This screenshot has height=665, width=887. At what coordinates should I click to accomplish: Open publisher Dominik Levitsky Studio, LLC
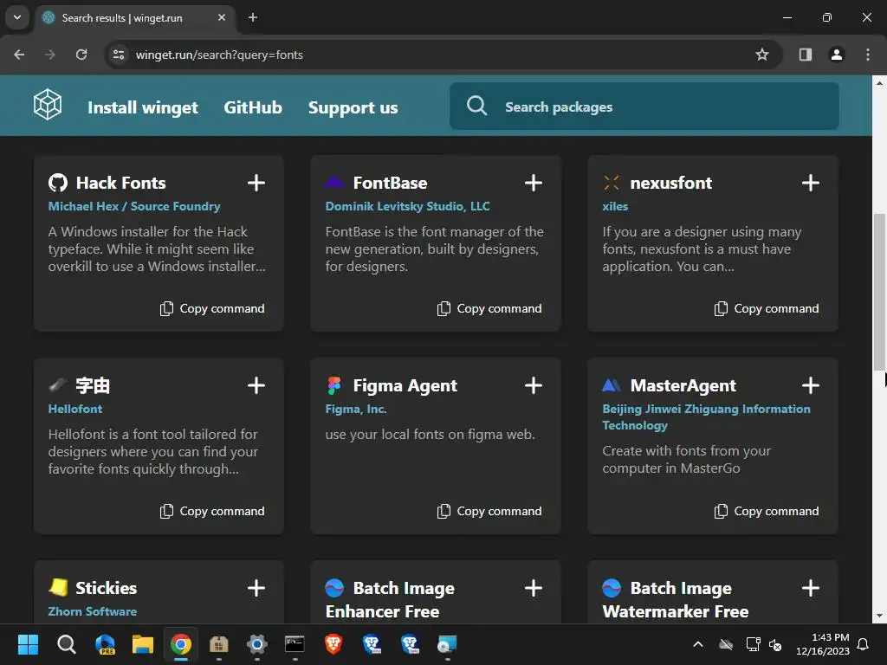click(x=407, y=206)
